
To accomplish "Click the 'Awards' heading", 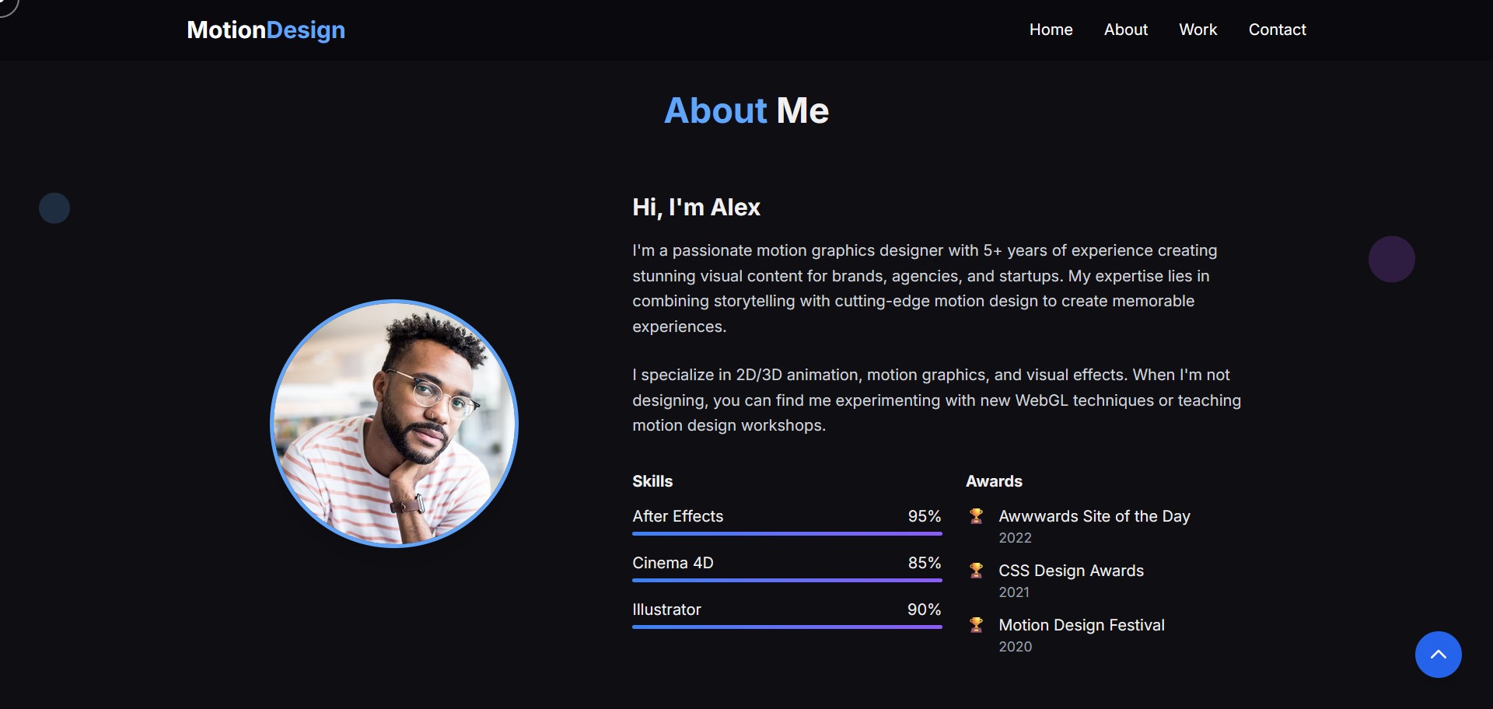I will pos(994,481).
